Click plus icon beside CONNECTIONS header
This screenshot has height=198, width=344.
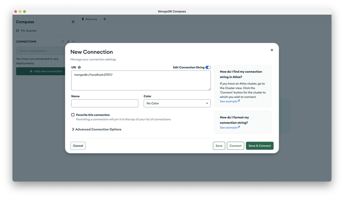coord(68,41)
